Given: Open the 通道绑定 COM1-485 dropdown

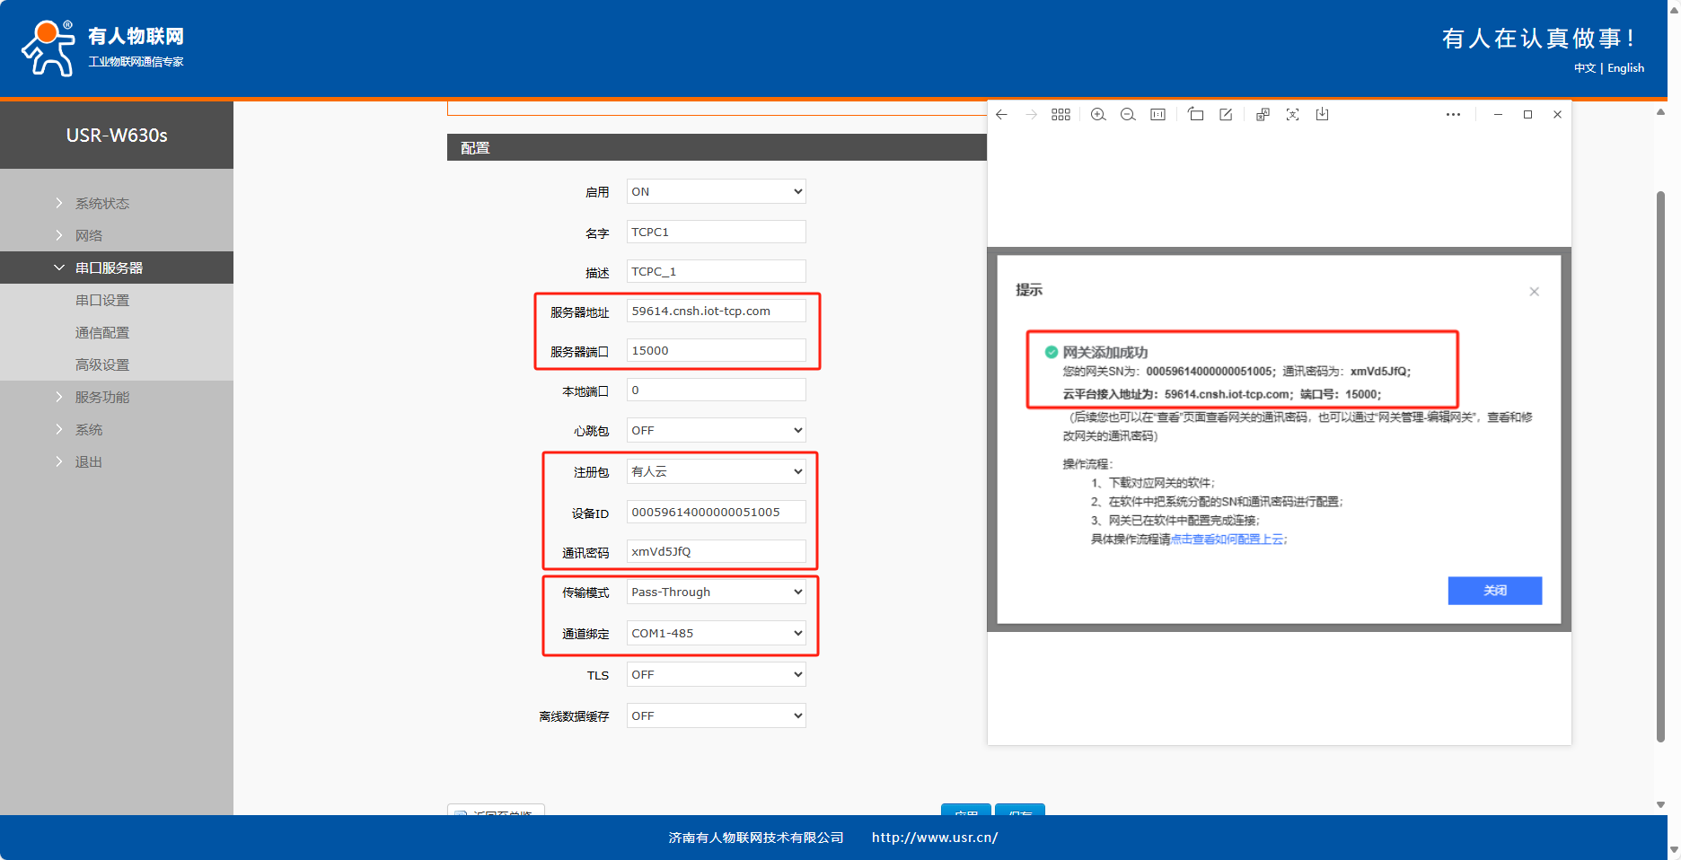Looking at the screenshot, I should click(x=716, y=633).
